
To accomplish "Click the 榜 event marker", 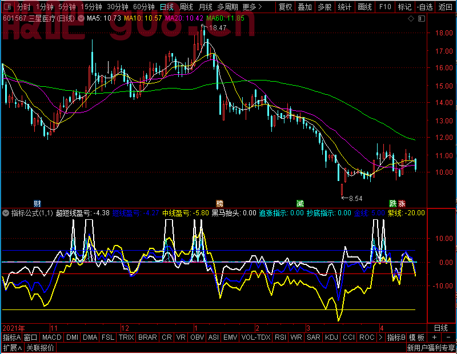I will click(x=219, y=203).
